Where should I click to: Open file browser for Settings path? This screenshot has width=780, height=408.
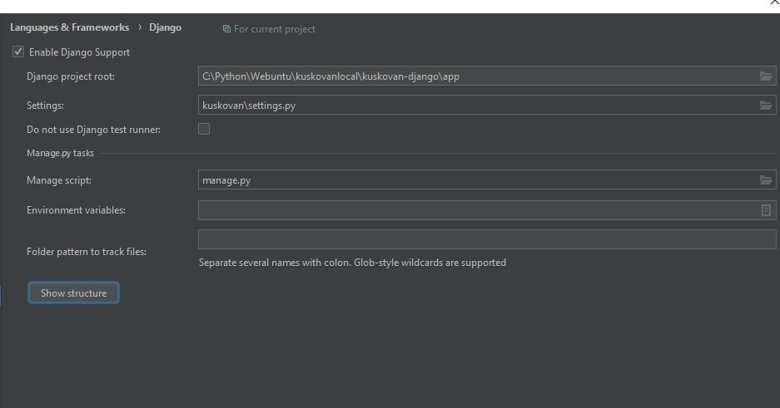[766, 106]
